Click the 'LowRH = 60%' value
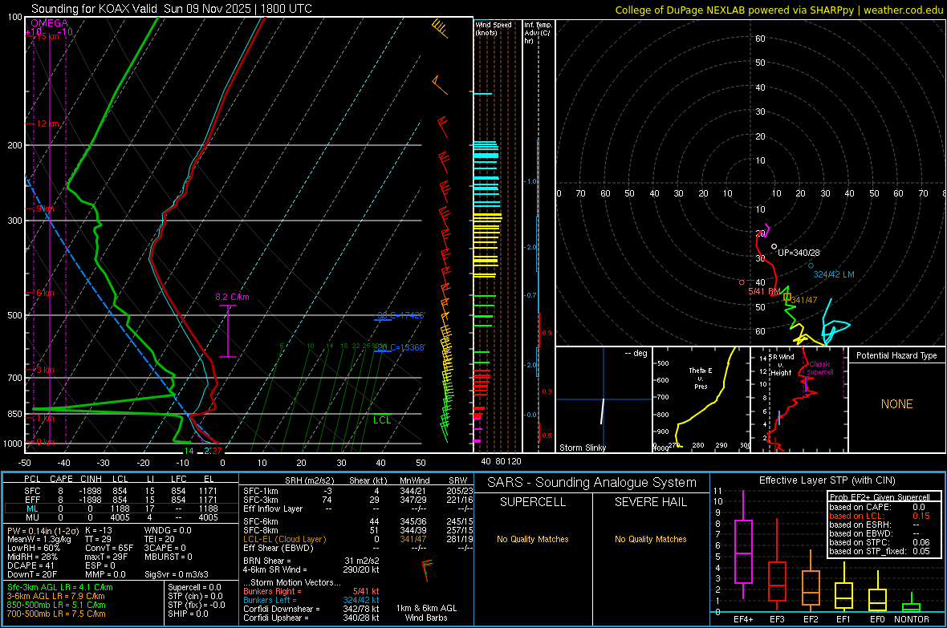The height and width of the screenshot is (628, 947). 34,548
